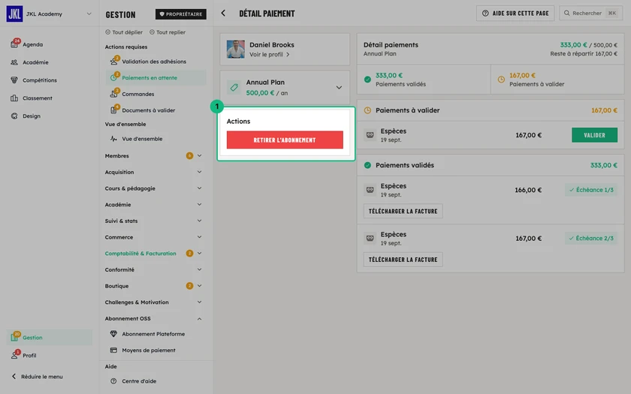
Task: Click the Compétitions trophy icon
Action: [14, 80]
